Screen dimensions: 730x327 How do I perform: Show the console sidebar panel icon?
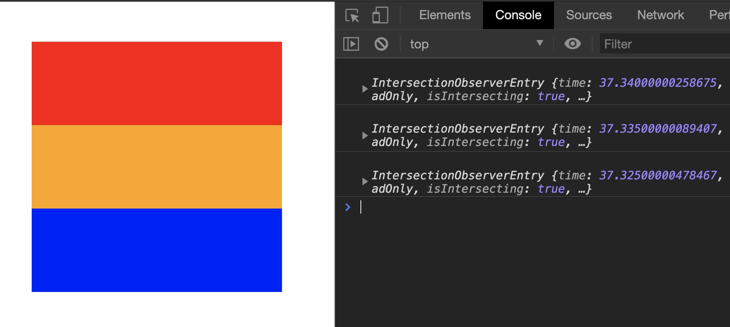pos(351,44)
